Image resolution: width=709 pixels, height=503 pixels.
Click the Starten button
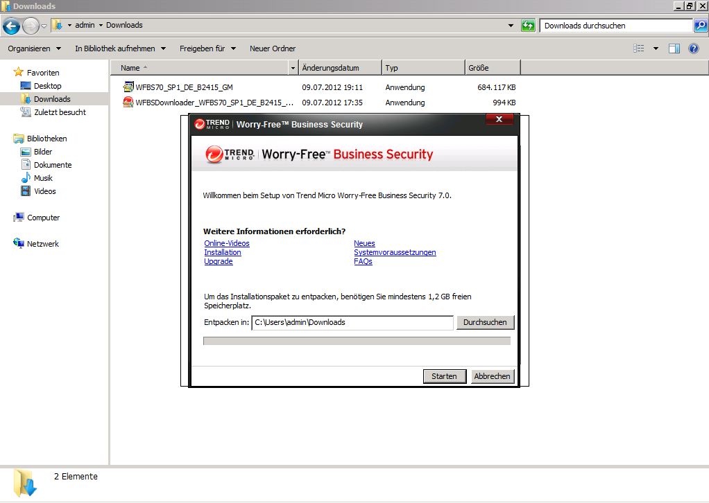(444, 376)
